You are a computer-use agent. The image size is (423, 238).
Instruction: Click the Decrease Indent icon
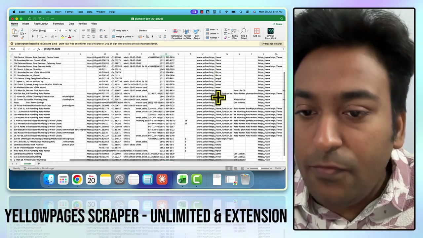(101, 36)
